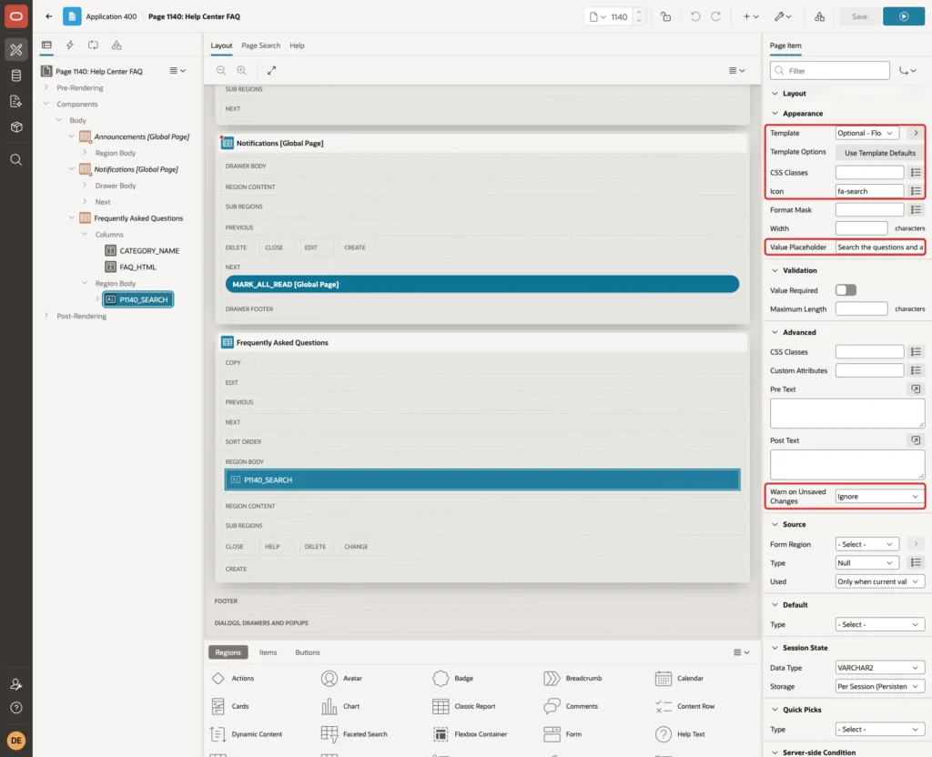Open the Warn on Unsaved Changes dropdown
The height and width of the screenshot is (757, 932).
pyautogui.click(x=880, y=497)
